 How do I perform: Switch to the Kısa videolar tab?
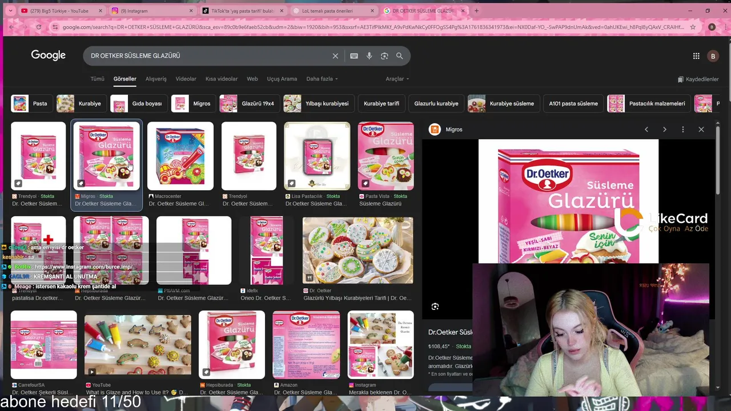[222, 79]
